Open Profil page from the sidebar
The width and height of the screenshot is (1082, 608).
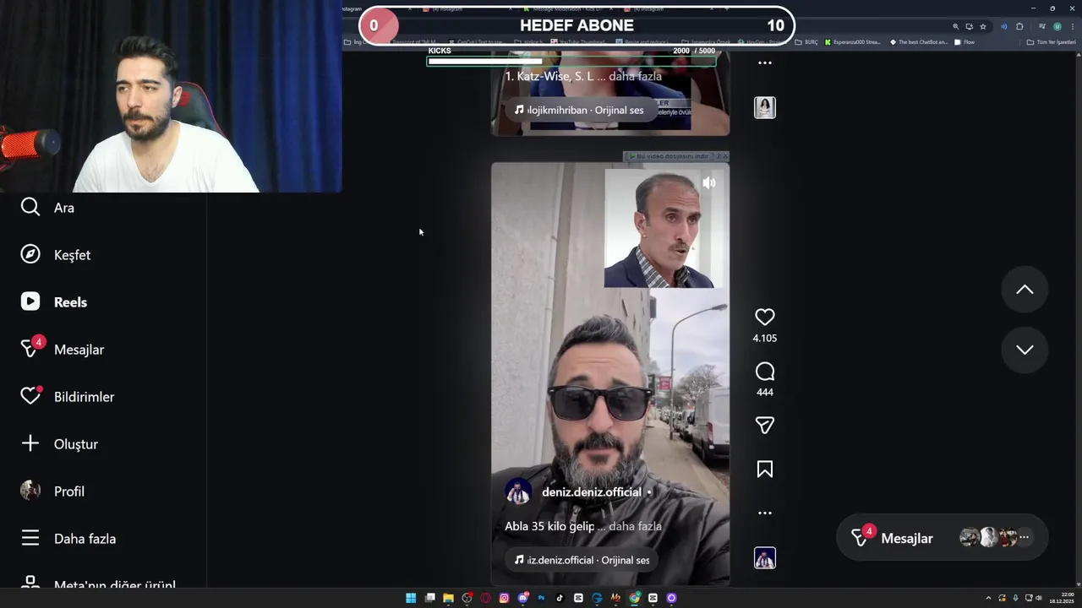point(52,491)
